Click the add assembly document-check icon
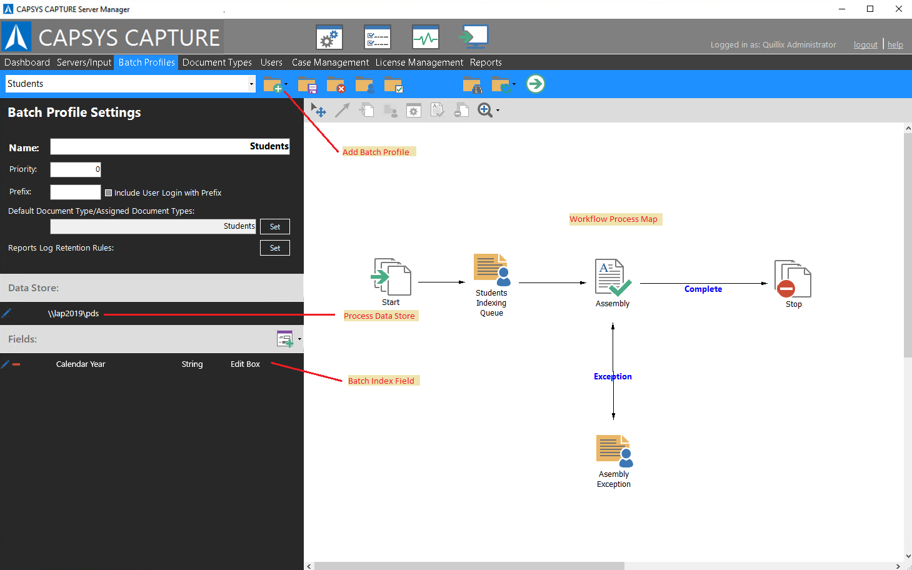 [x=438, y=111]
